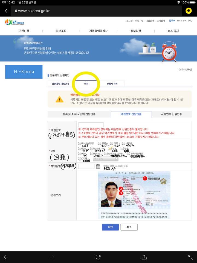Select 미국 nationality radio button

click(x=112, y=143)
